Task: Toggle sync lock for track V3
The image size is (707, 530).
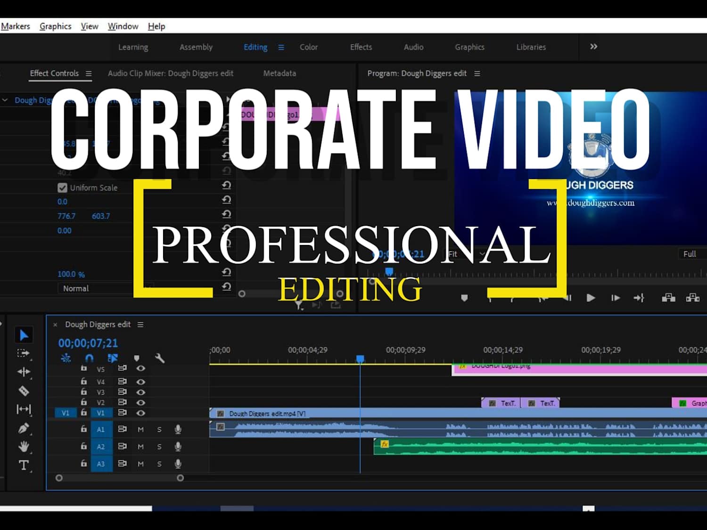Action: point(123,391)
